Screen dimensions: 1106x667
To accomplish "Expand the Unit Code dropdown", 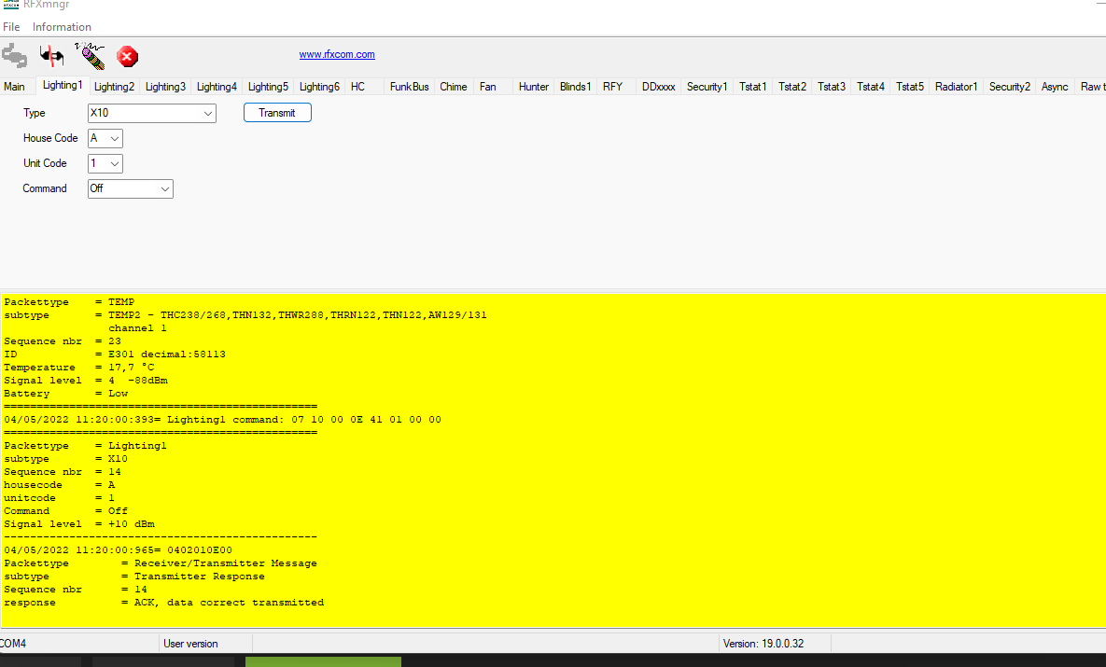I will point(105,163).
